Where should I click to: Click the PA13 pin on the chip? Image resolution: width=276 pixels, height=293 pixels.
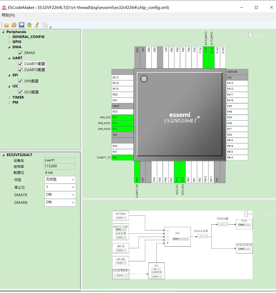(237, 83)
